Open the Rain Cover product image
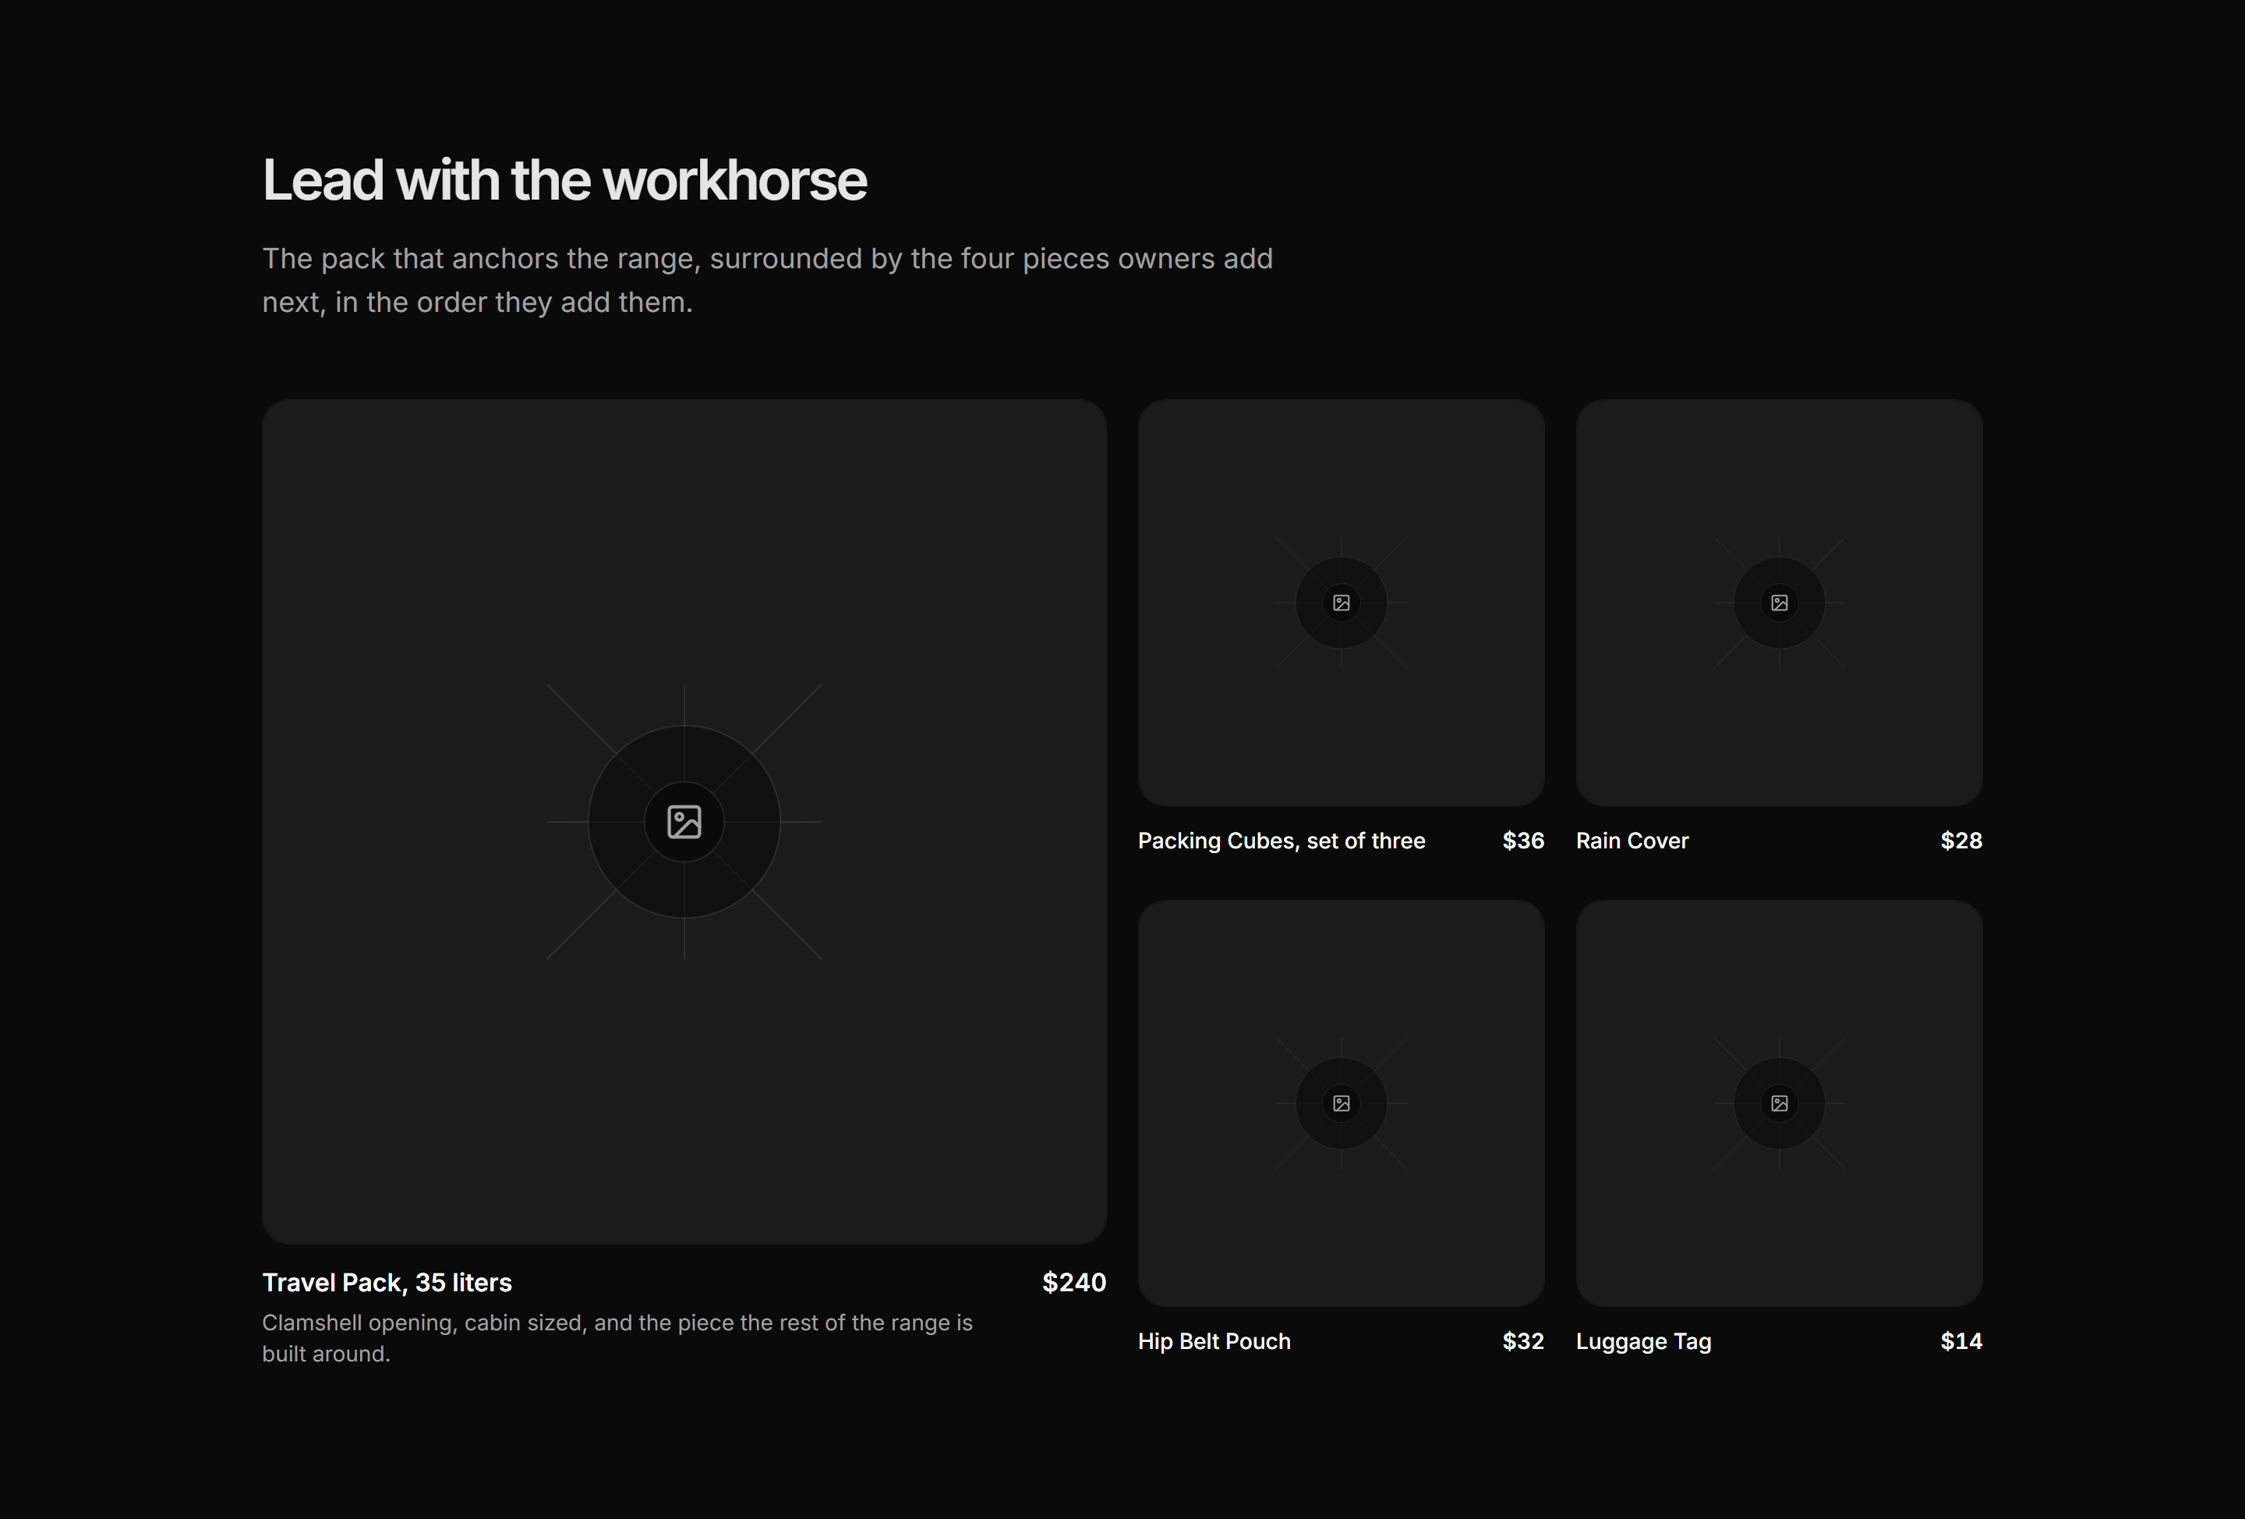This screenshot has height=1519, width=2245. tap(1780, 603)
